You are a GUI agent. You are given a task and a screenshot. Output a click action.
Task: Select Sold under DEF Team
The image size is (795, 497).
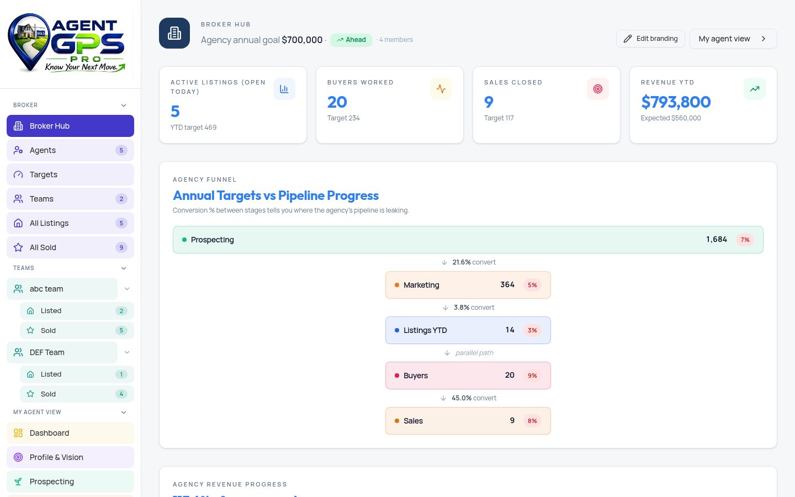(77, 394)
